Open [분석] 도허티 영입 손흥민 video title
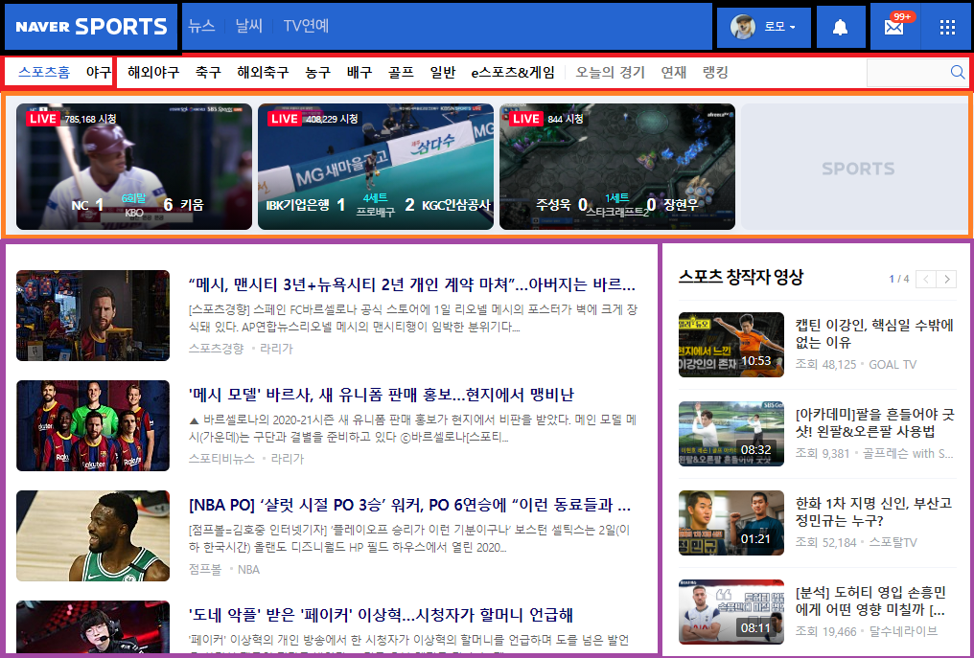Viewport: 974px width, 658px height. [x=870, y=601]
